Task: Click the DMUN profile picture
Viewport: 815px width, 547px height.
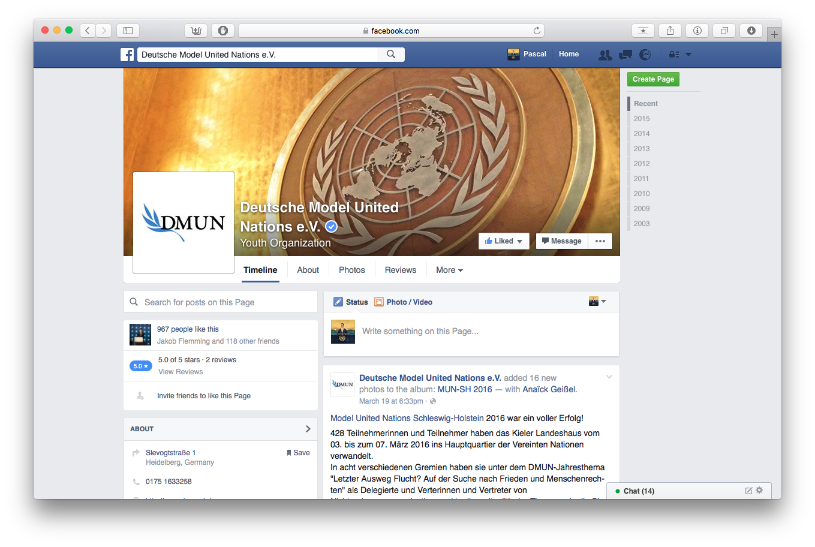Action: click(x=184, y=223)
